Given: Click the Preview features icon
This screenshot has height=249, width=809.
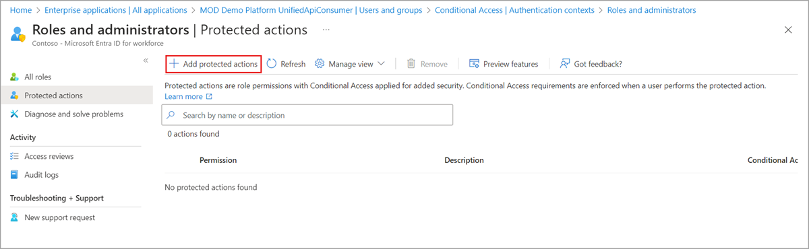Looking at the screenshot, I should point(474,64).
